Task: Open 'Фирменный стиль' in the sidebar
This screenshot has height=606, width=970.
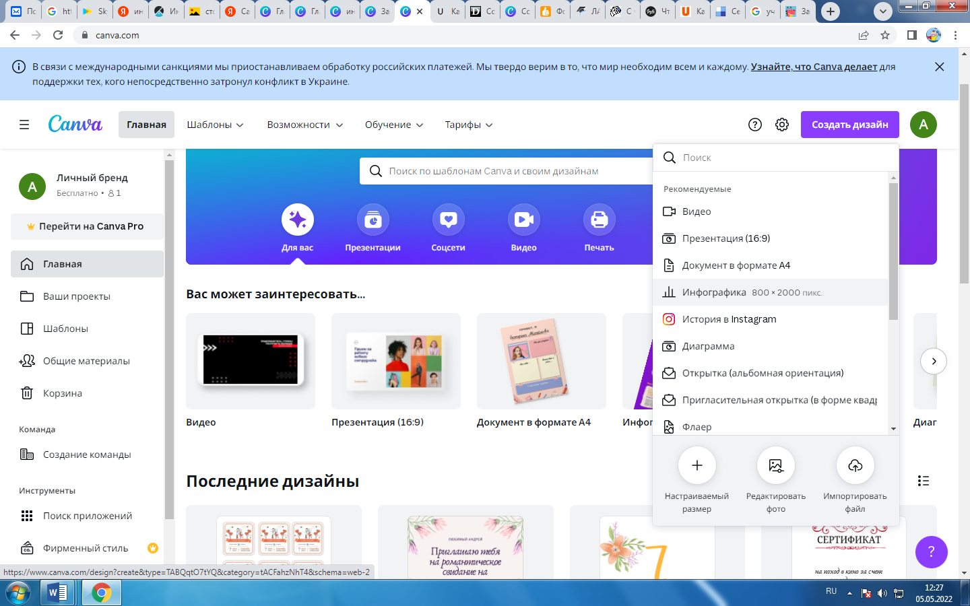Action: [x=88, y=548]
